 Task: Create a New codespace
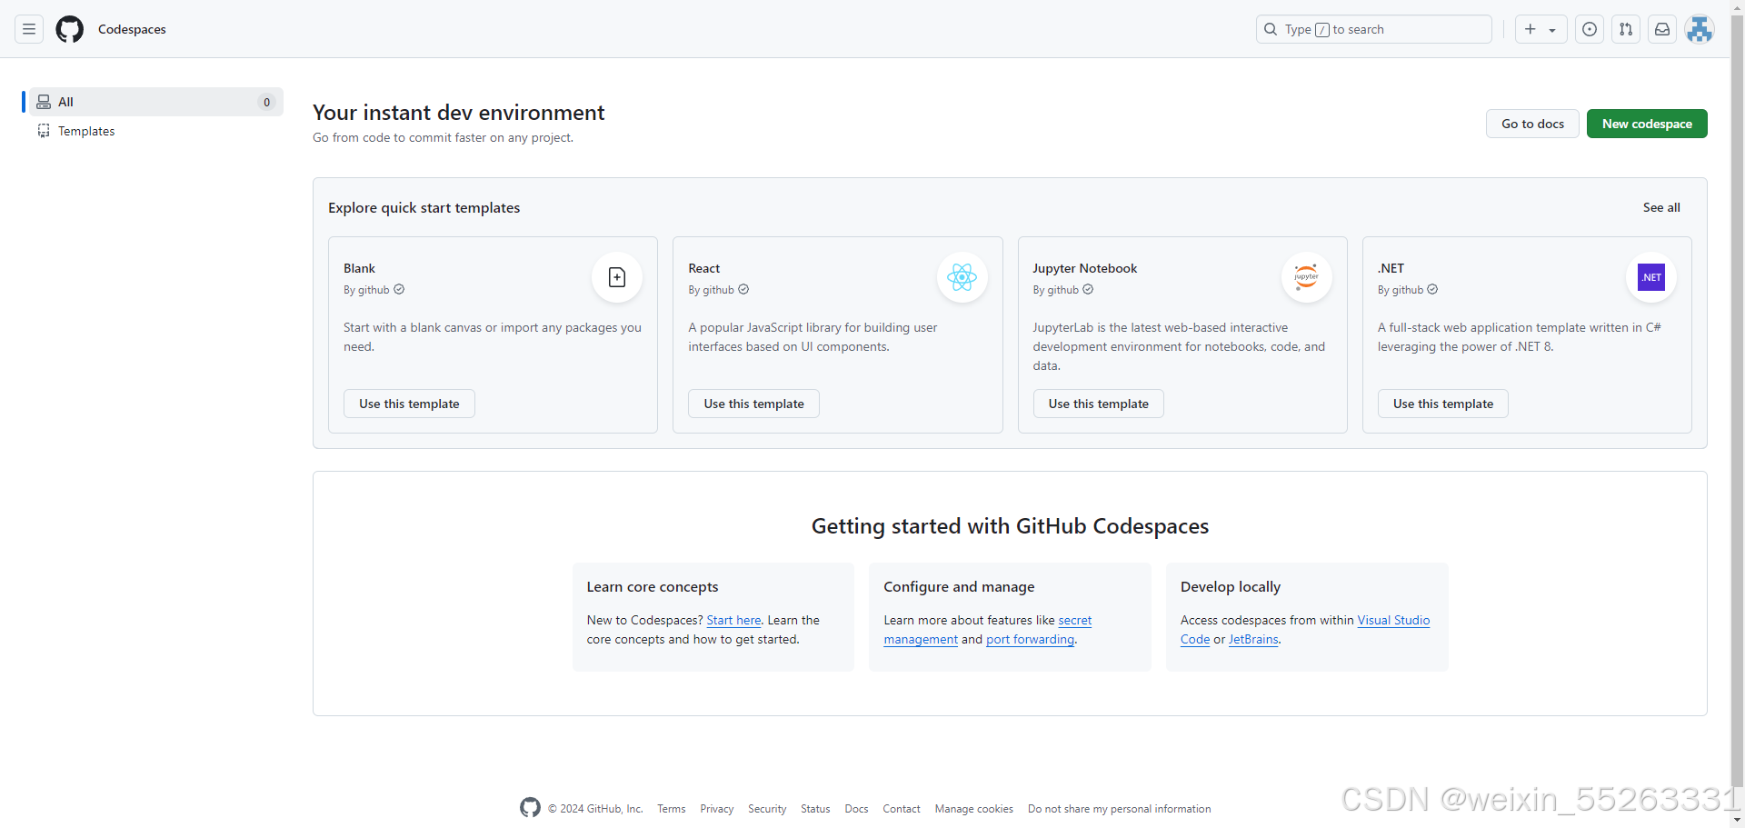(x=1647, y=124)
